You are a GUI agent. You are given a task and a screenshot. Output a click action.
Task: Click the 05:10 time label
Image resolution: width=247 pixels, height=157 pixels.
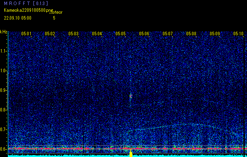coord(238,33)
